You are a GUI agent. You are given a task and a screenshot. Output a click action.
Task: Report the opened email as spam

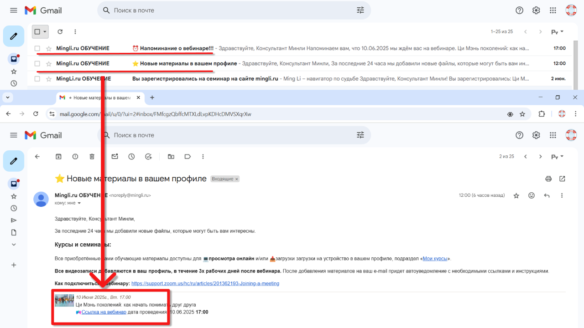tap(75, 157)
